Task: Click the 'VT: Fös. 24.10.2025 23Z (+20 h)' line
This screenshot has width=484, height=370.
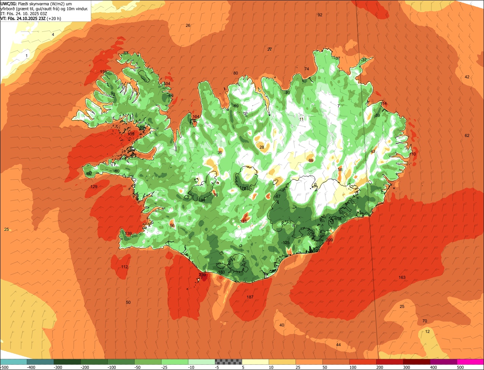Action: click(x=31, y=18)
